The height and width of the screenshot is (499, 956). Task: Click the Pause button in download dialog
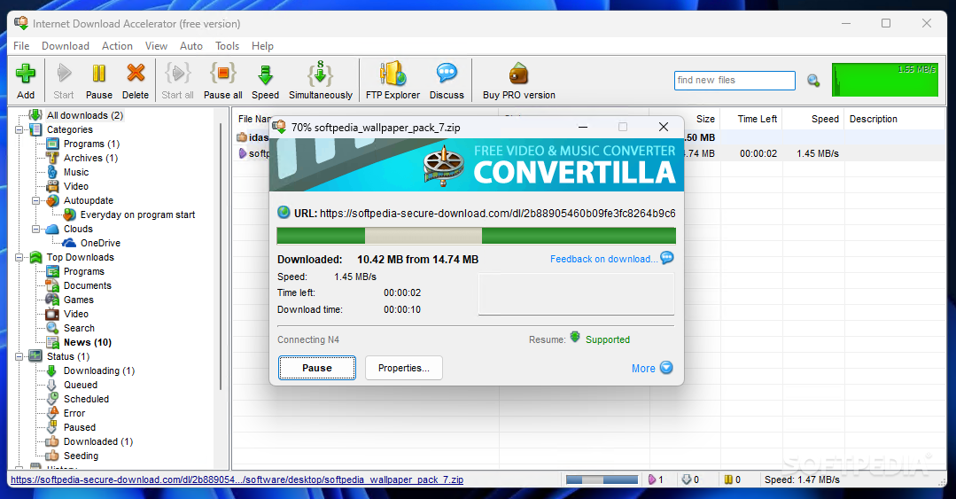317,368
